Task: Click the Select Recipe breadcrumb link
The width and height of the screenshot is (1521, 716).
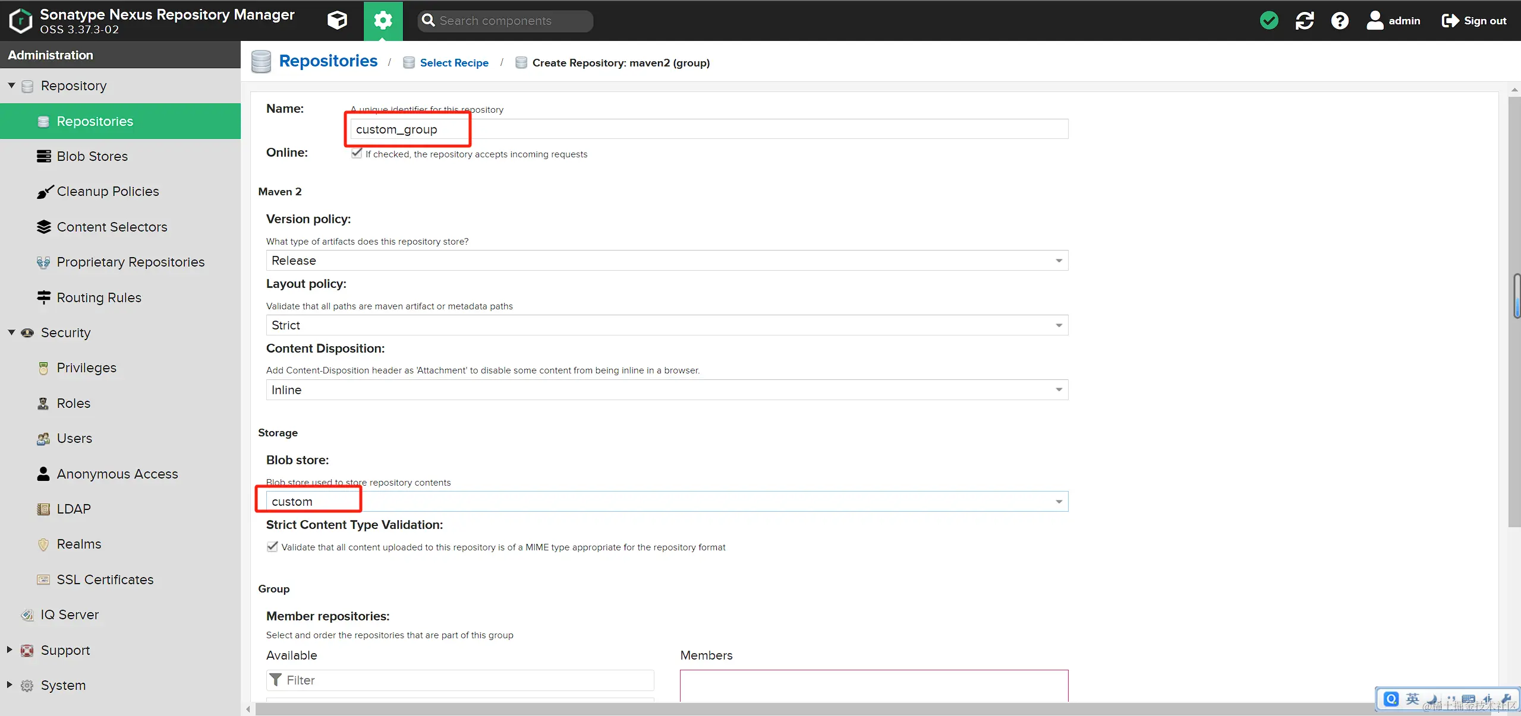Action: coord(454,63)
